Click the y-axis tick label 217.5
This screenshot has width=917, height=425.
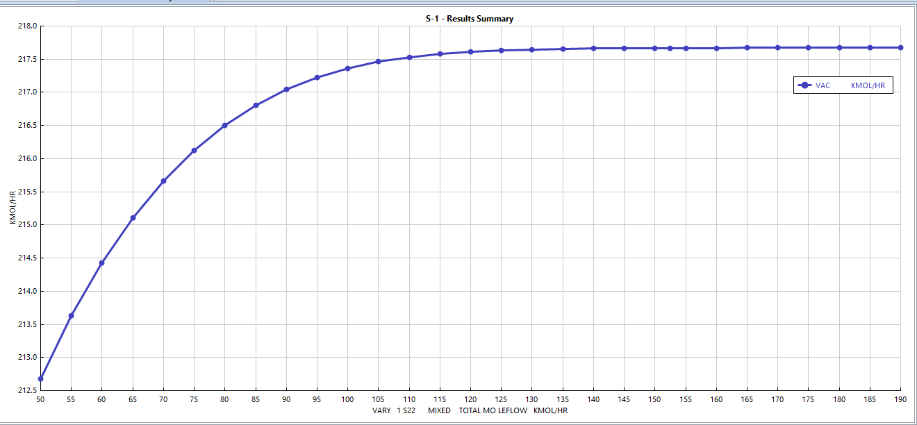click(26, 59)
